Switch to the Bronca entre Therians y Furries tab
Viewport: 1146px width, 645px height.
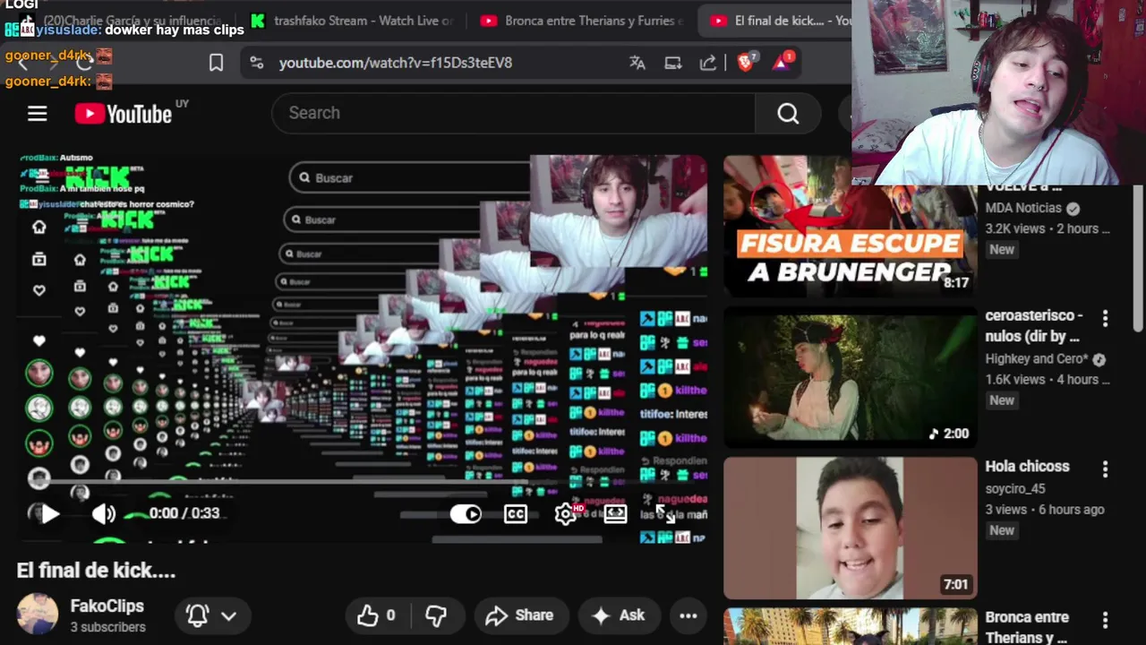[x=582, y=21]
